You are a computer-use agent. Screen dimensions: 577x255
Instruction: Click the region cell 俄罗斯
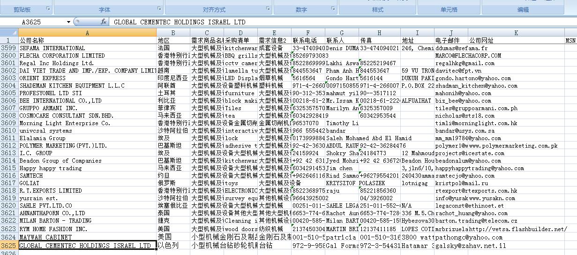(x=173, y=183)
